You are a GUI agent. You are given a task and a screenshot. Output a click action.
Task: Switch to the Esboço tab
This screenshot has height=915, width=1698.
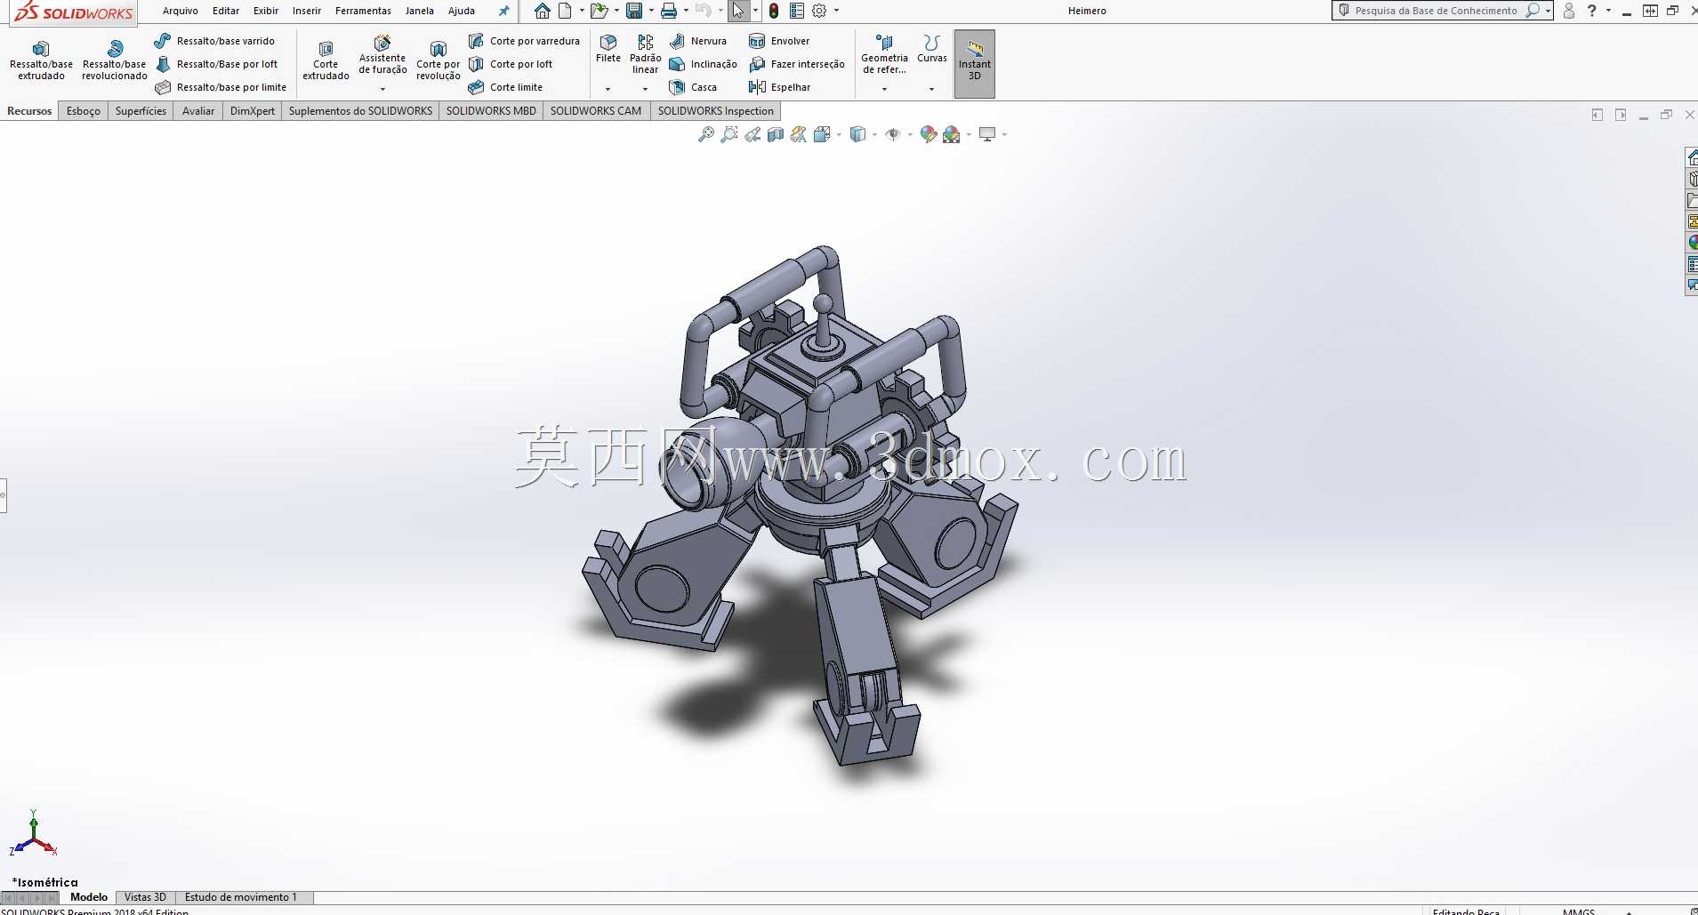tap(84, 111)
